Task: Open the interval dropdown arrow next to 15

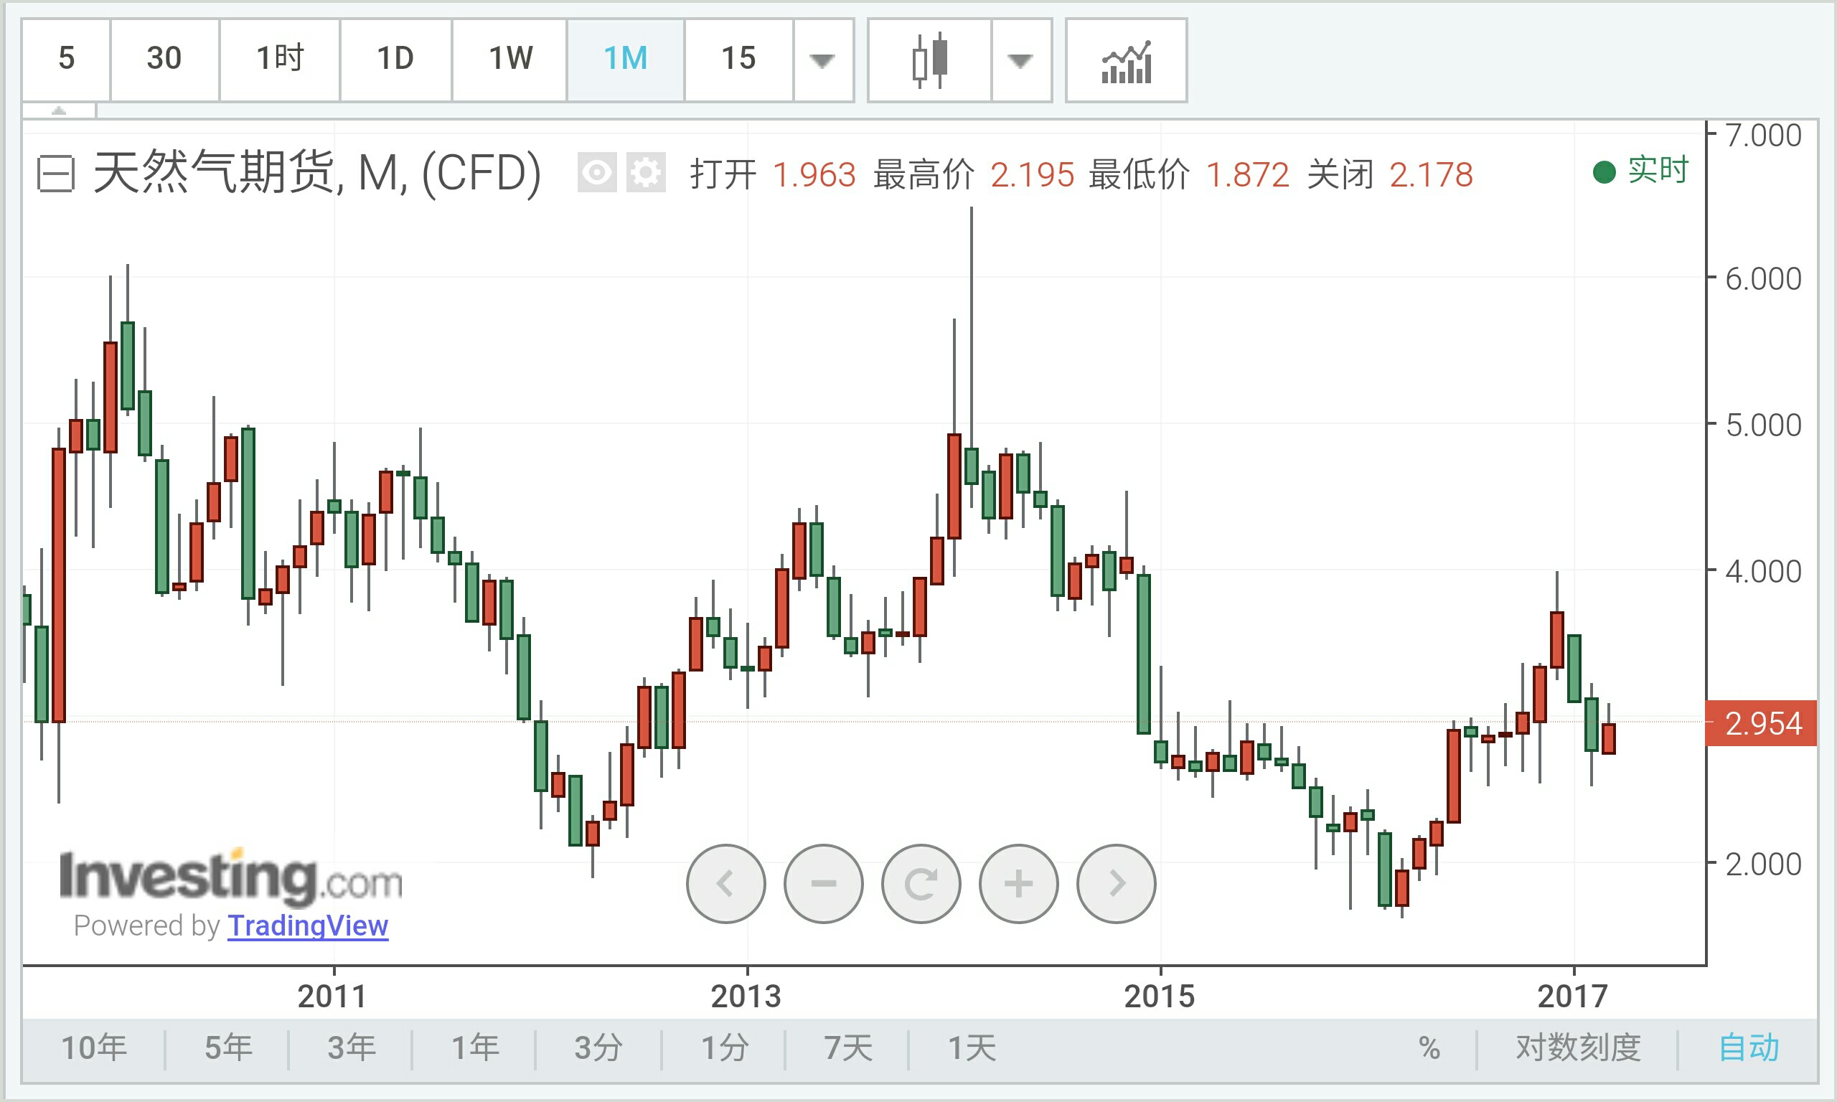Action: click(x=823, y=60)
